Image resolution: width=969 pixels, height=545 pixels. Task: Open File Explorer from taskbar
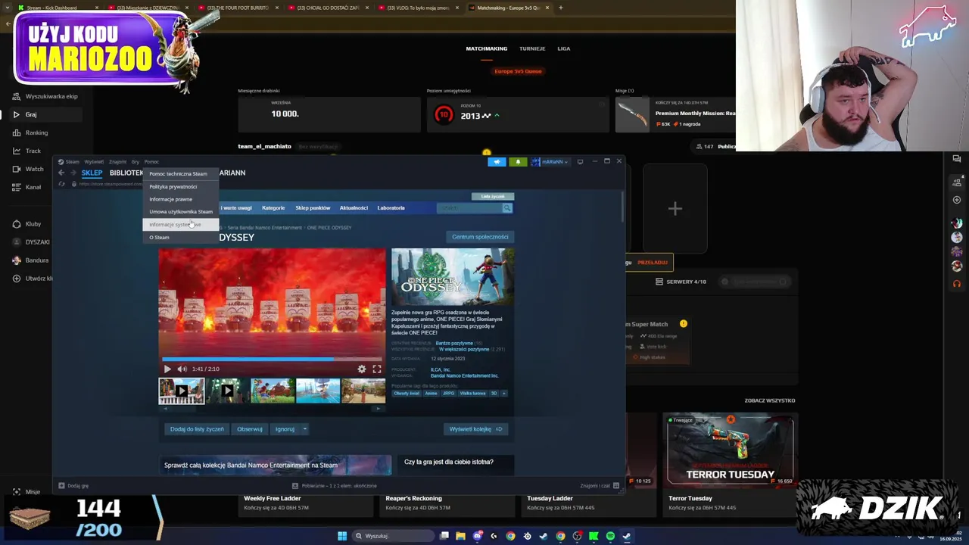(x=460, y=536)
